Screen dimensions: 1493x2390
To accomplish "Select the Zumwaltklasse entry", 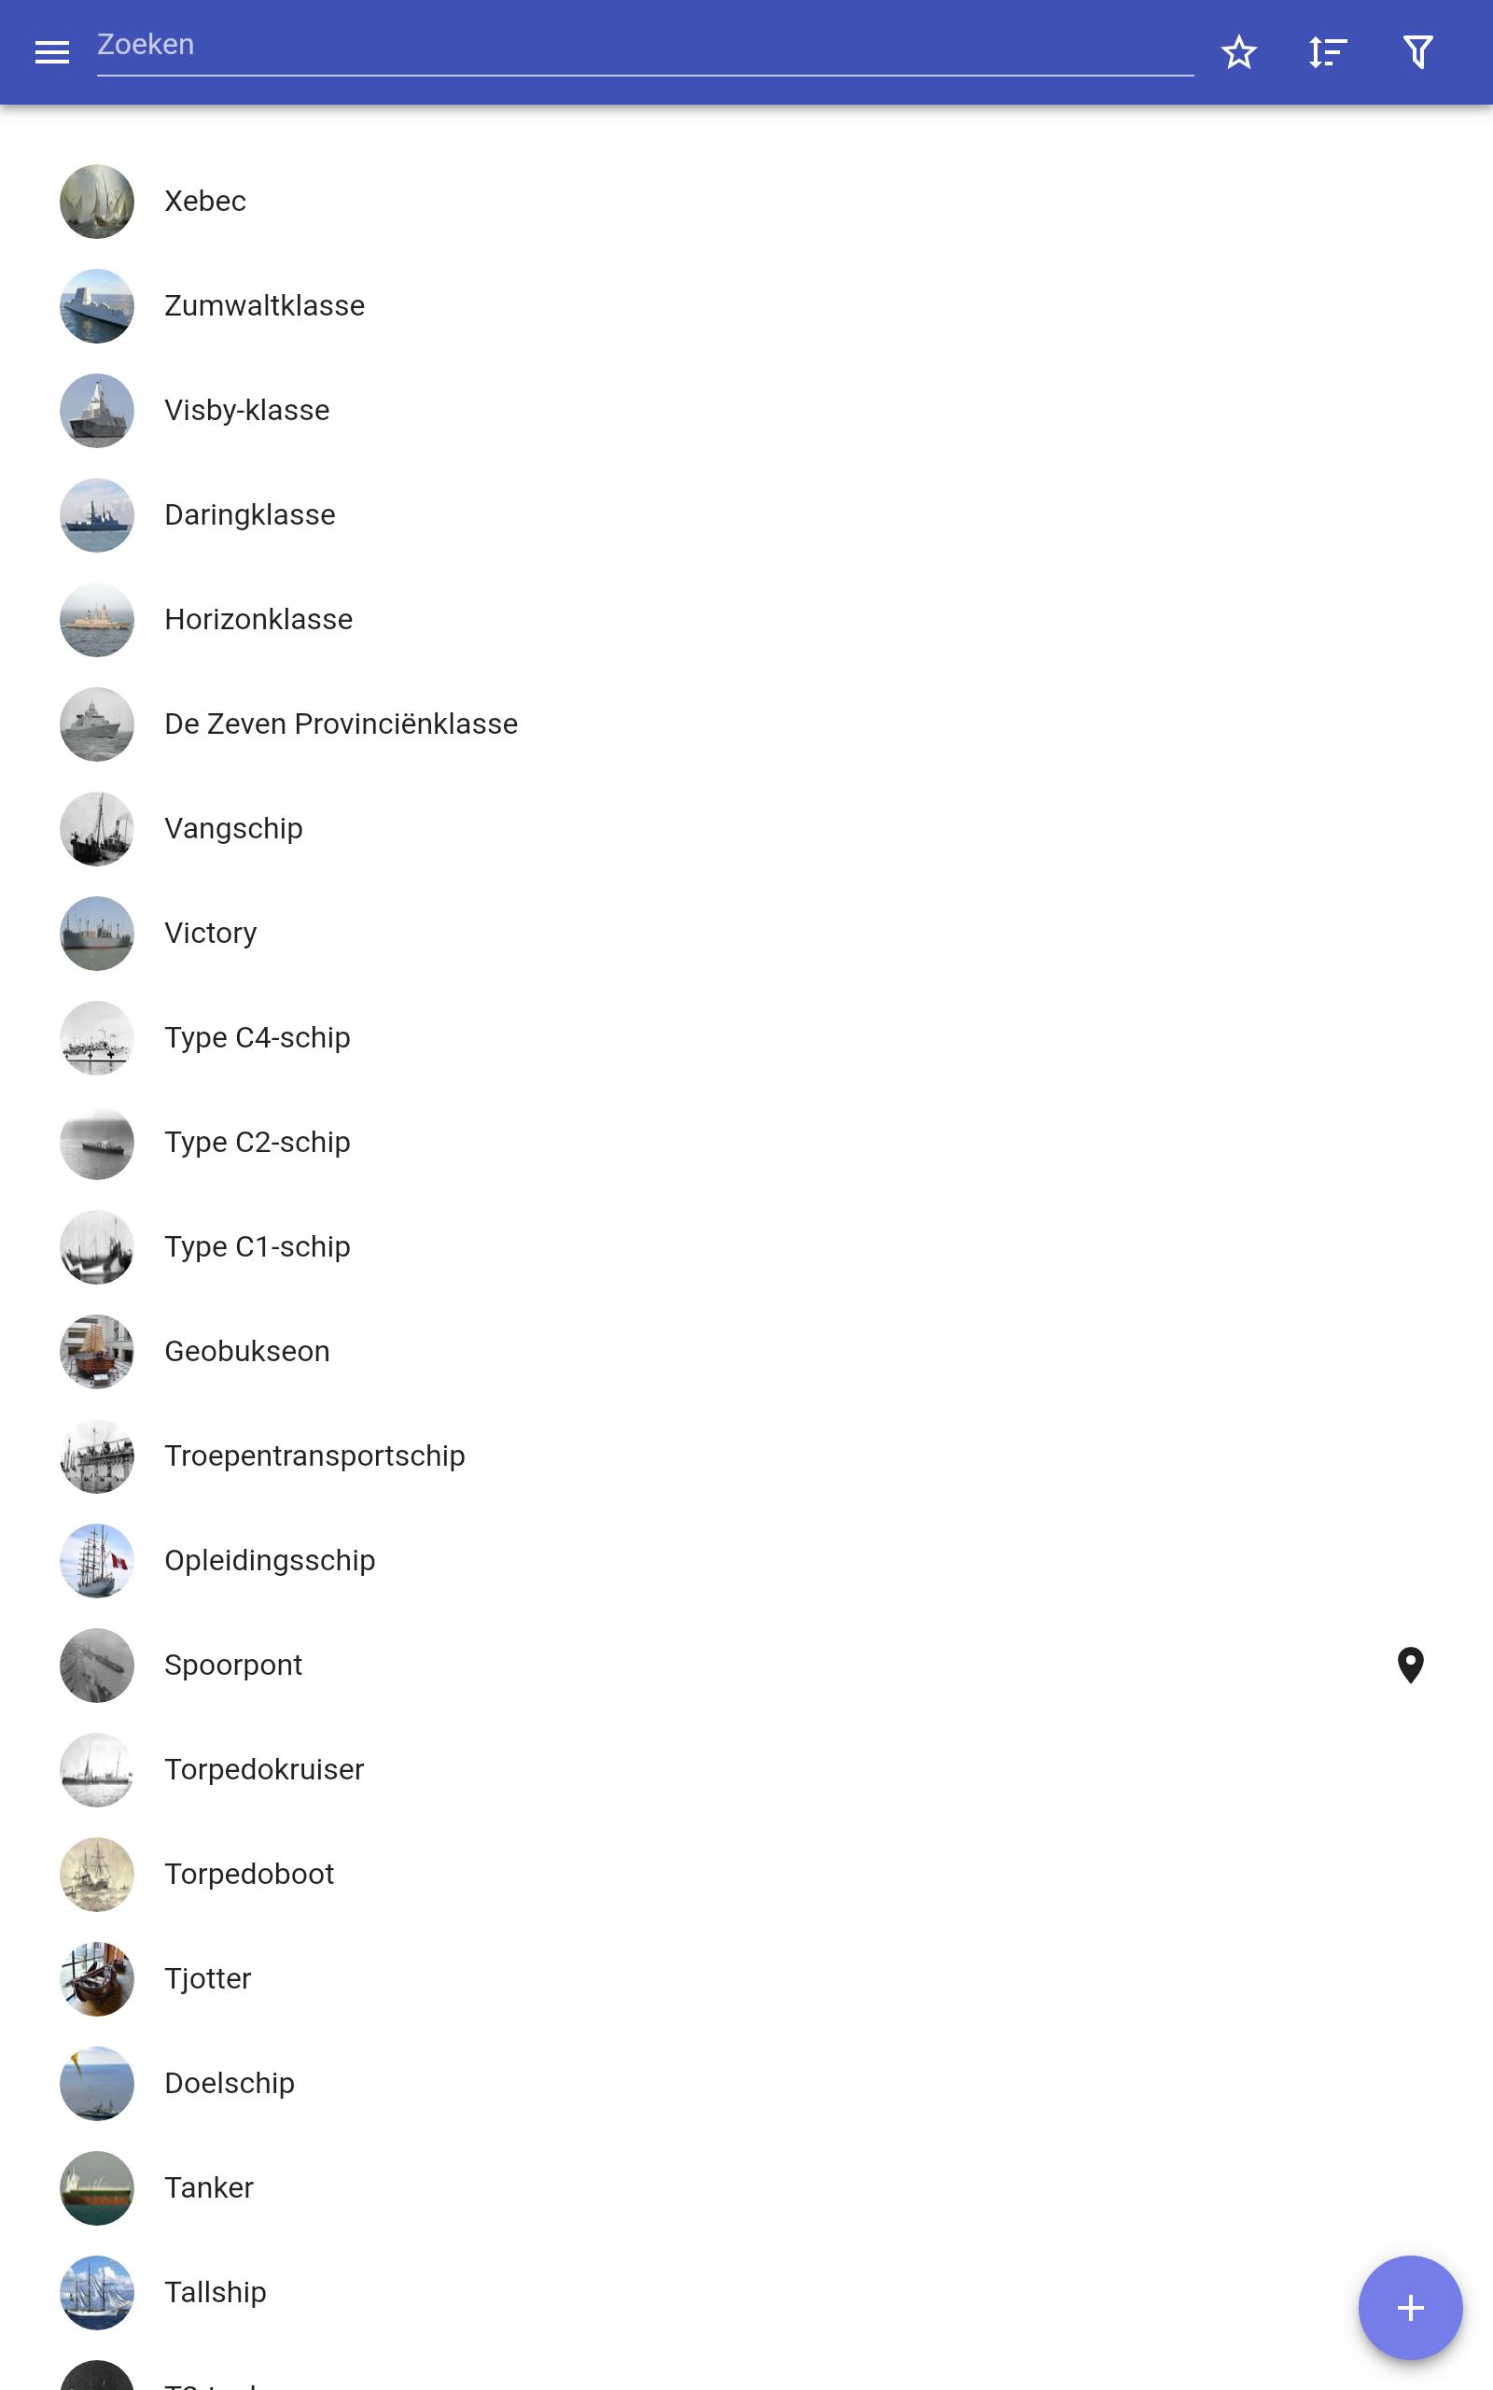I will point(746,306).
